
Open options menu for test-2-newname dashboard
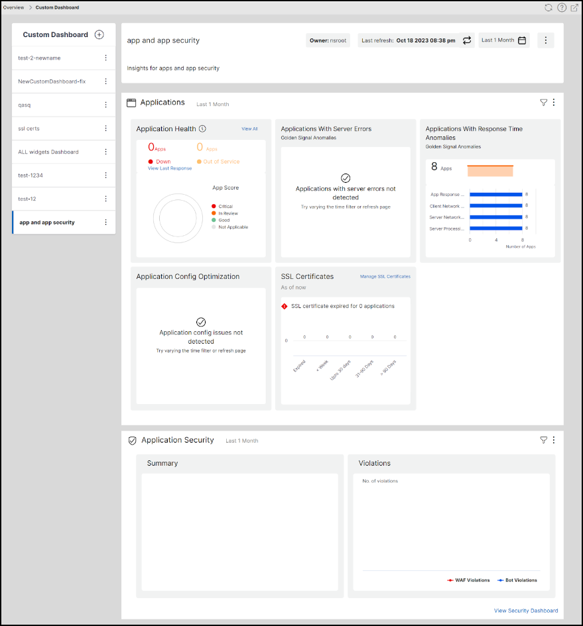105,58
